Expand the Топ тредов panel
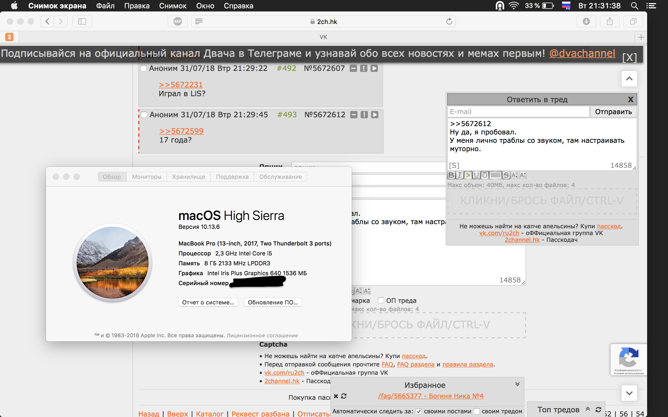Viewport: 668px width, 417px height. tap(588, 409)
